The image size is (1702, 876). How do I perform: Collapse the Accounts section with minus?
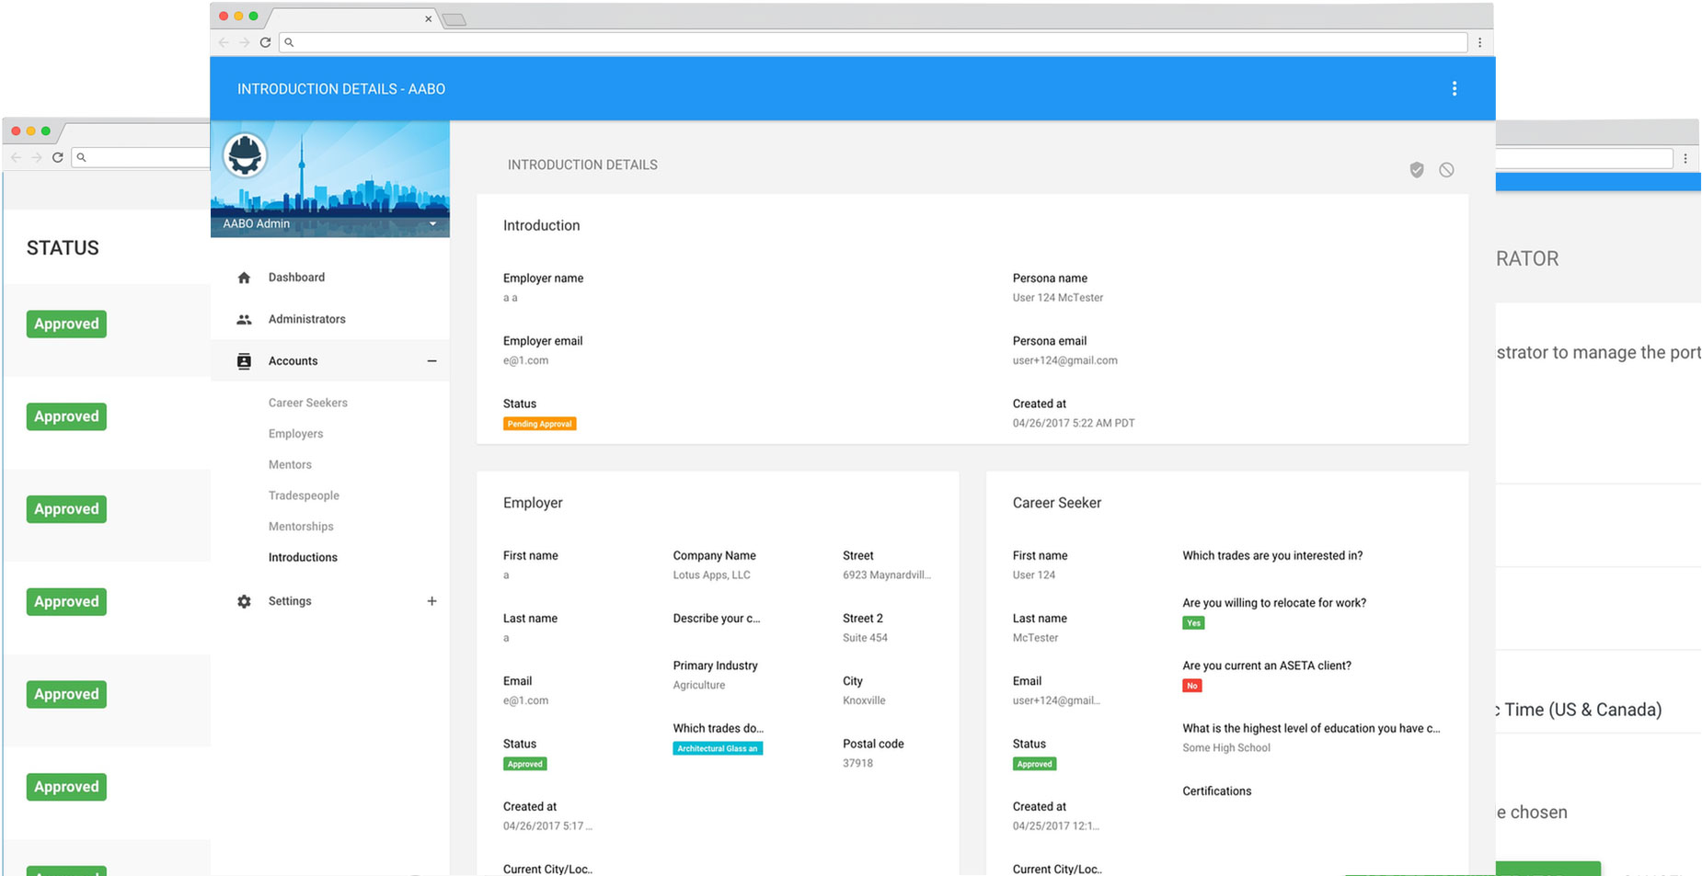(x=431, y=361)
